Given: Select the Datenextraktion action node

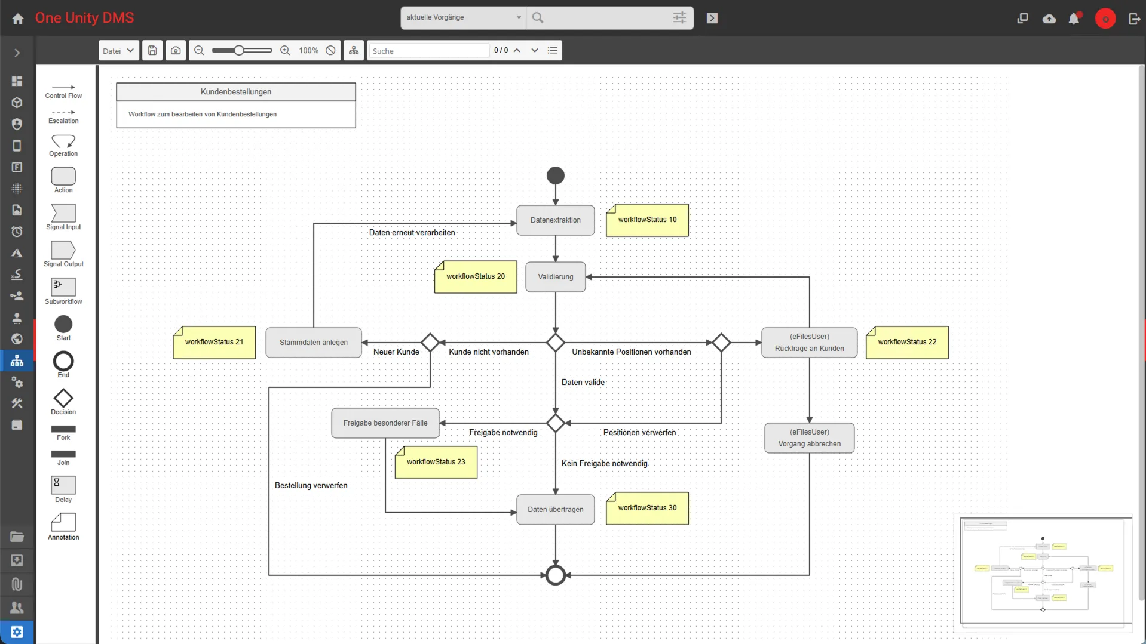Looking at the screenshot, I should coord(556,220).
